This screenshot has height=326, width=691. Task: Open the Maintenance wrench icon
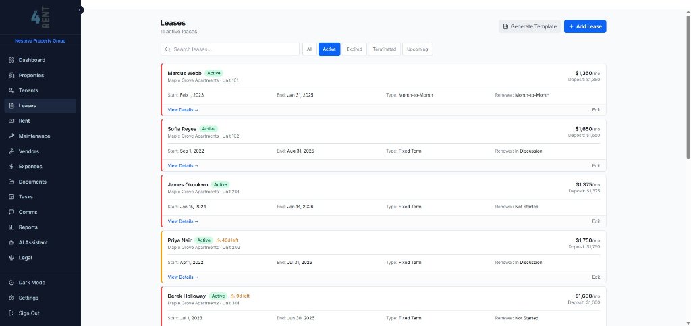[11, 136]
